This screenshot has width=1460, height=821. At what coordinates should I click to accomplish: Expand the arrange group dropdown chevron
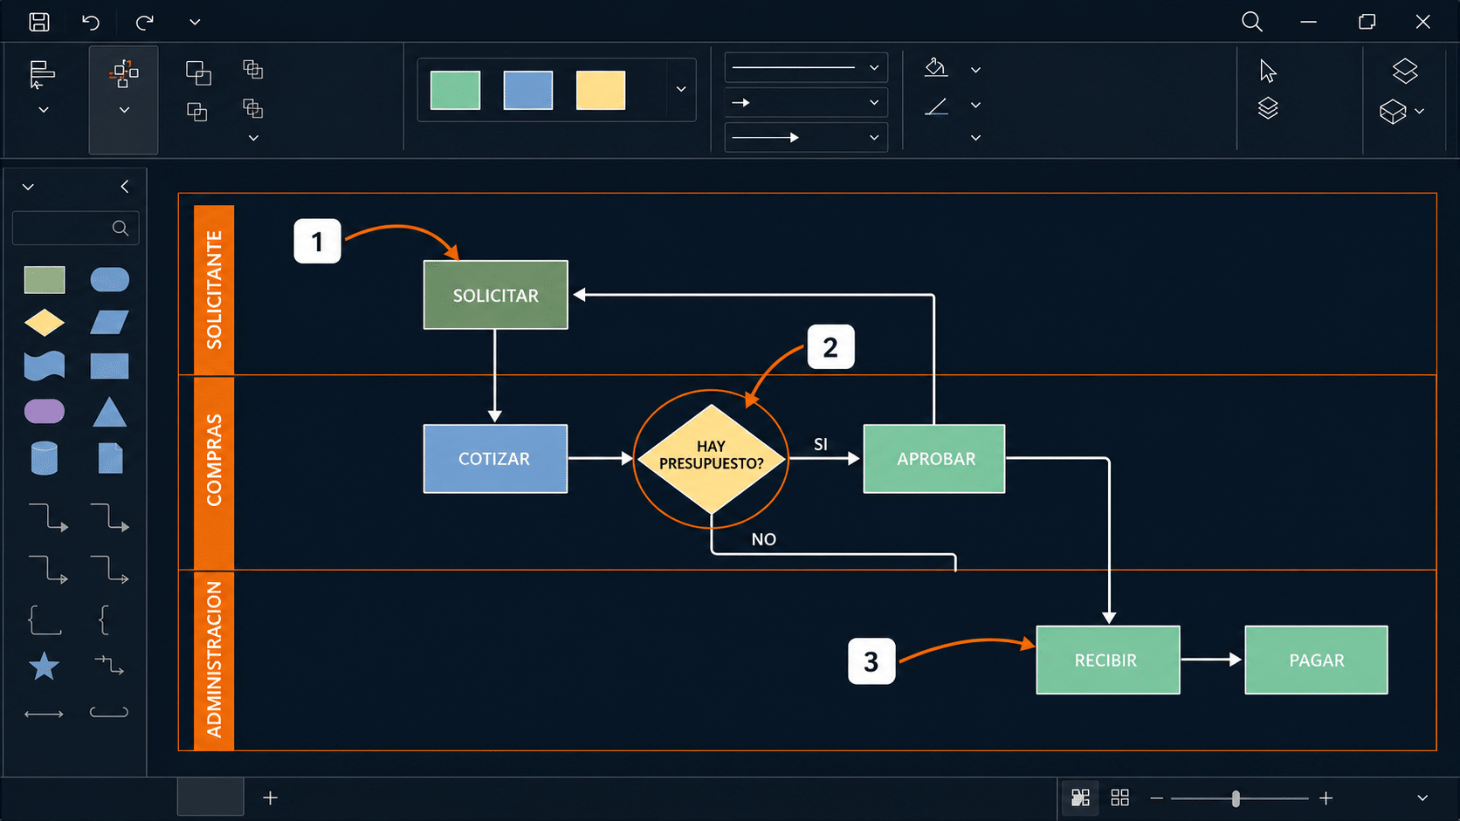[253, 138]
